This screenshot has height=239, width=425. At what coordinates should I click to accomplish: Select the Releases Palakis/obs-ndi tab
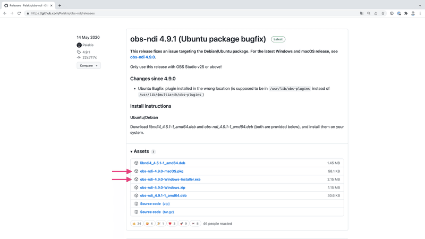click(x=28, y=5)
